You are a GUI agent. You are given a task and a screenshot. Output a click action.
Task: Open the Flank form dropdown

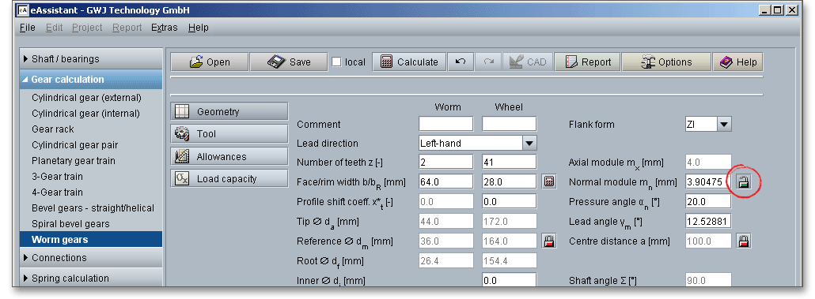pyautogui.click(x=725, y=125)
